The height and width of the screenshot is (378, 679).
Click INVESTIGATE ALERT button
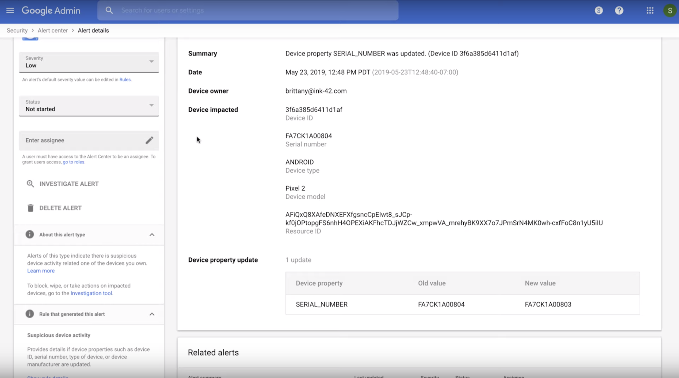[x=63, y=184]
